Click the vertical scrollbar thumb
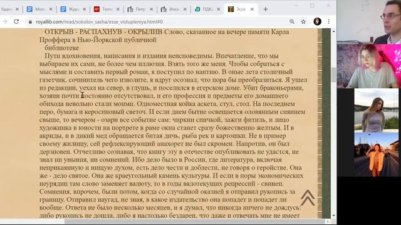This screenshot has height=225, width=401. (333, 75)
